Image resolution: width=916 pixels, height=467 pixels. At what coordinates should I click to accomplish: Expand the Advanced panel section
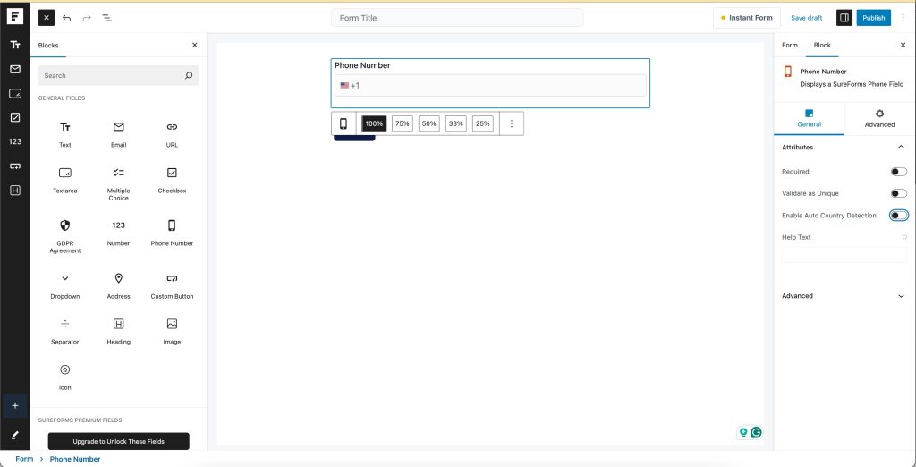click(x=900, y=296)
